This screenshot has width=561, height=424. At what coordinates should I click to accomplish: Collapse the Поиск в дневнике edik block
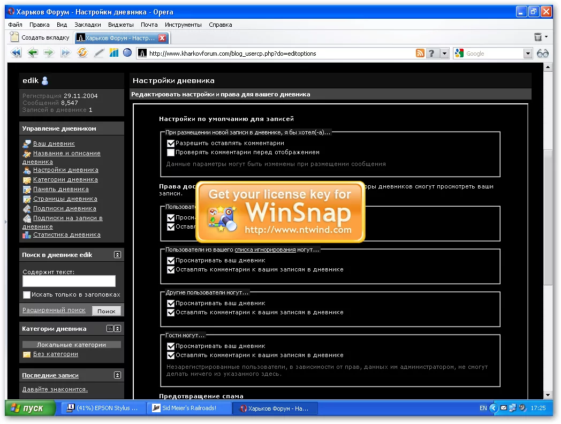tap(117, 255)
